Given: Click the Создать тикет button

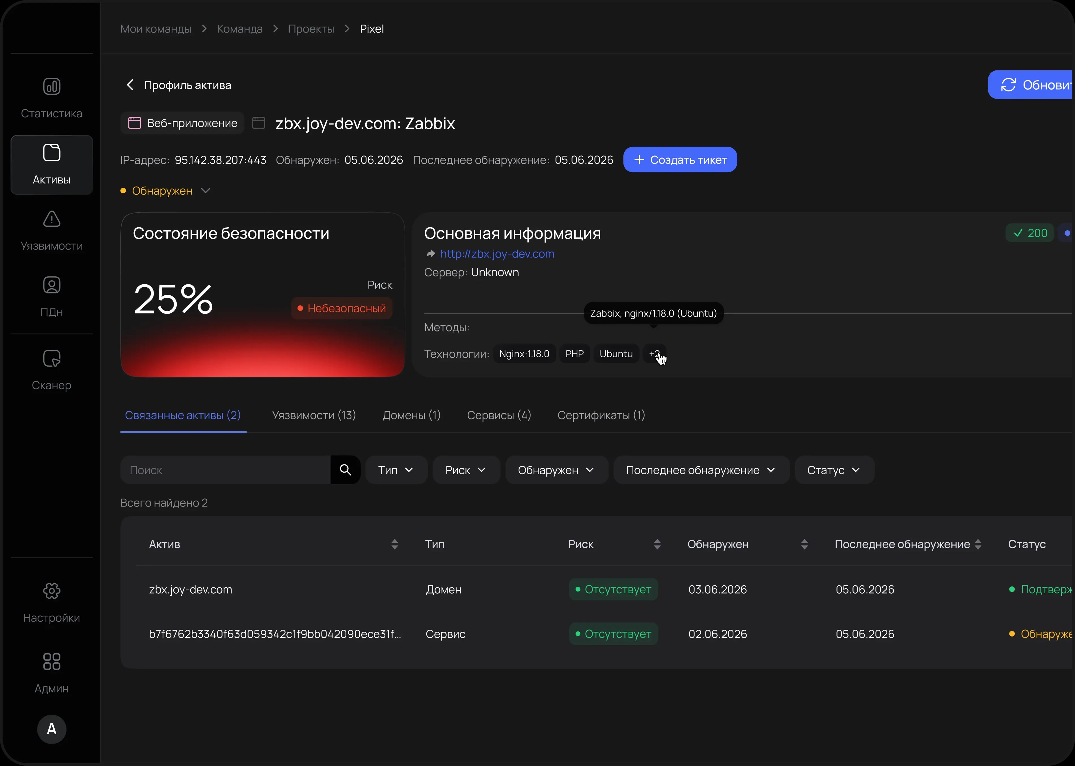Looking at the screenshot, I should [x=680, y=159].
